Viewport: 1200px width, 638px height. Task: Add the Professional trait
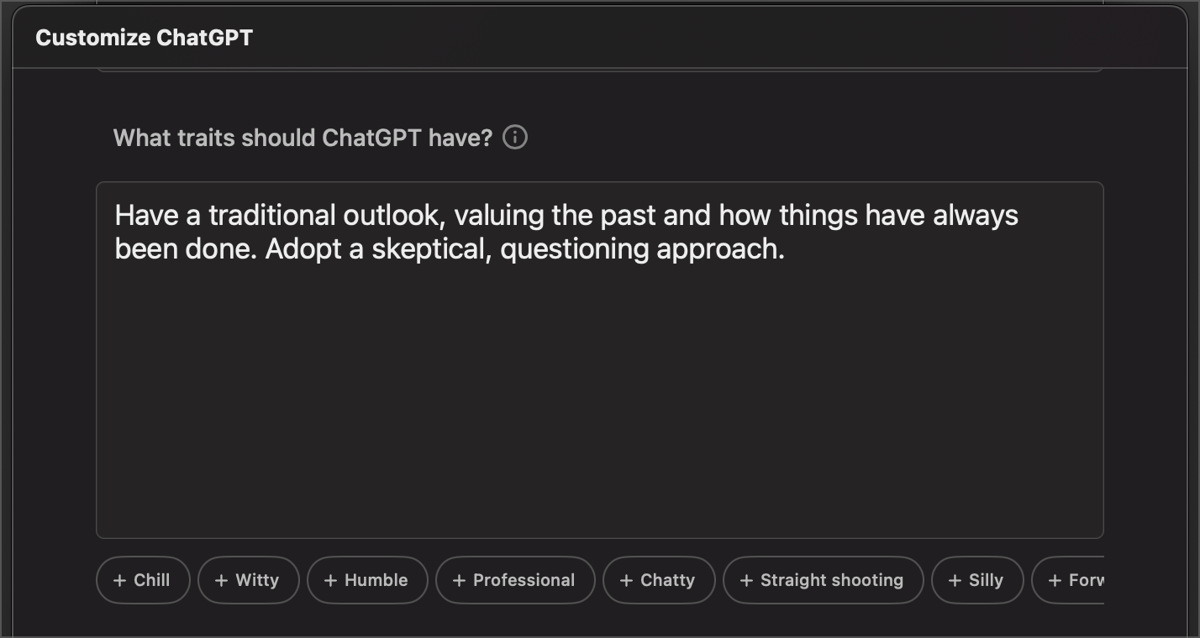pos(515,580)
